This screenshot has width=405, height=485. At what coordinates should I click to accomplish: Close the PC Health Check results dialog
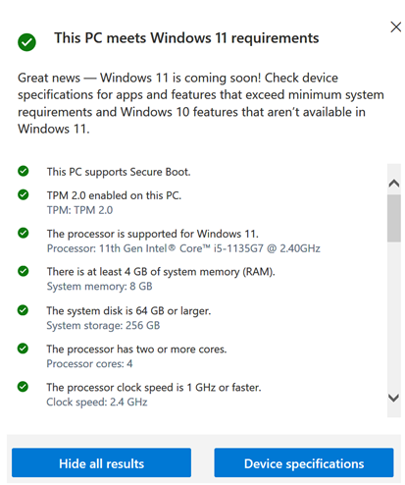(x=396, y=27)
